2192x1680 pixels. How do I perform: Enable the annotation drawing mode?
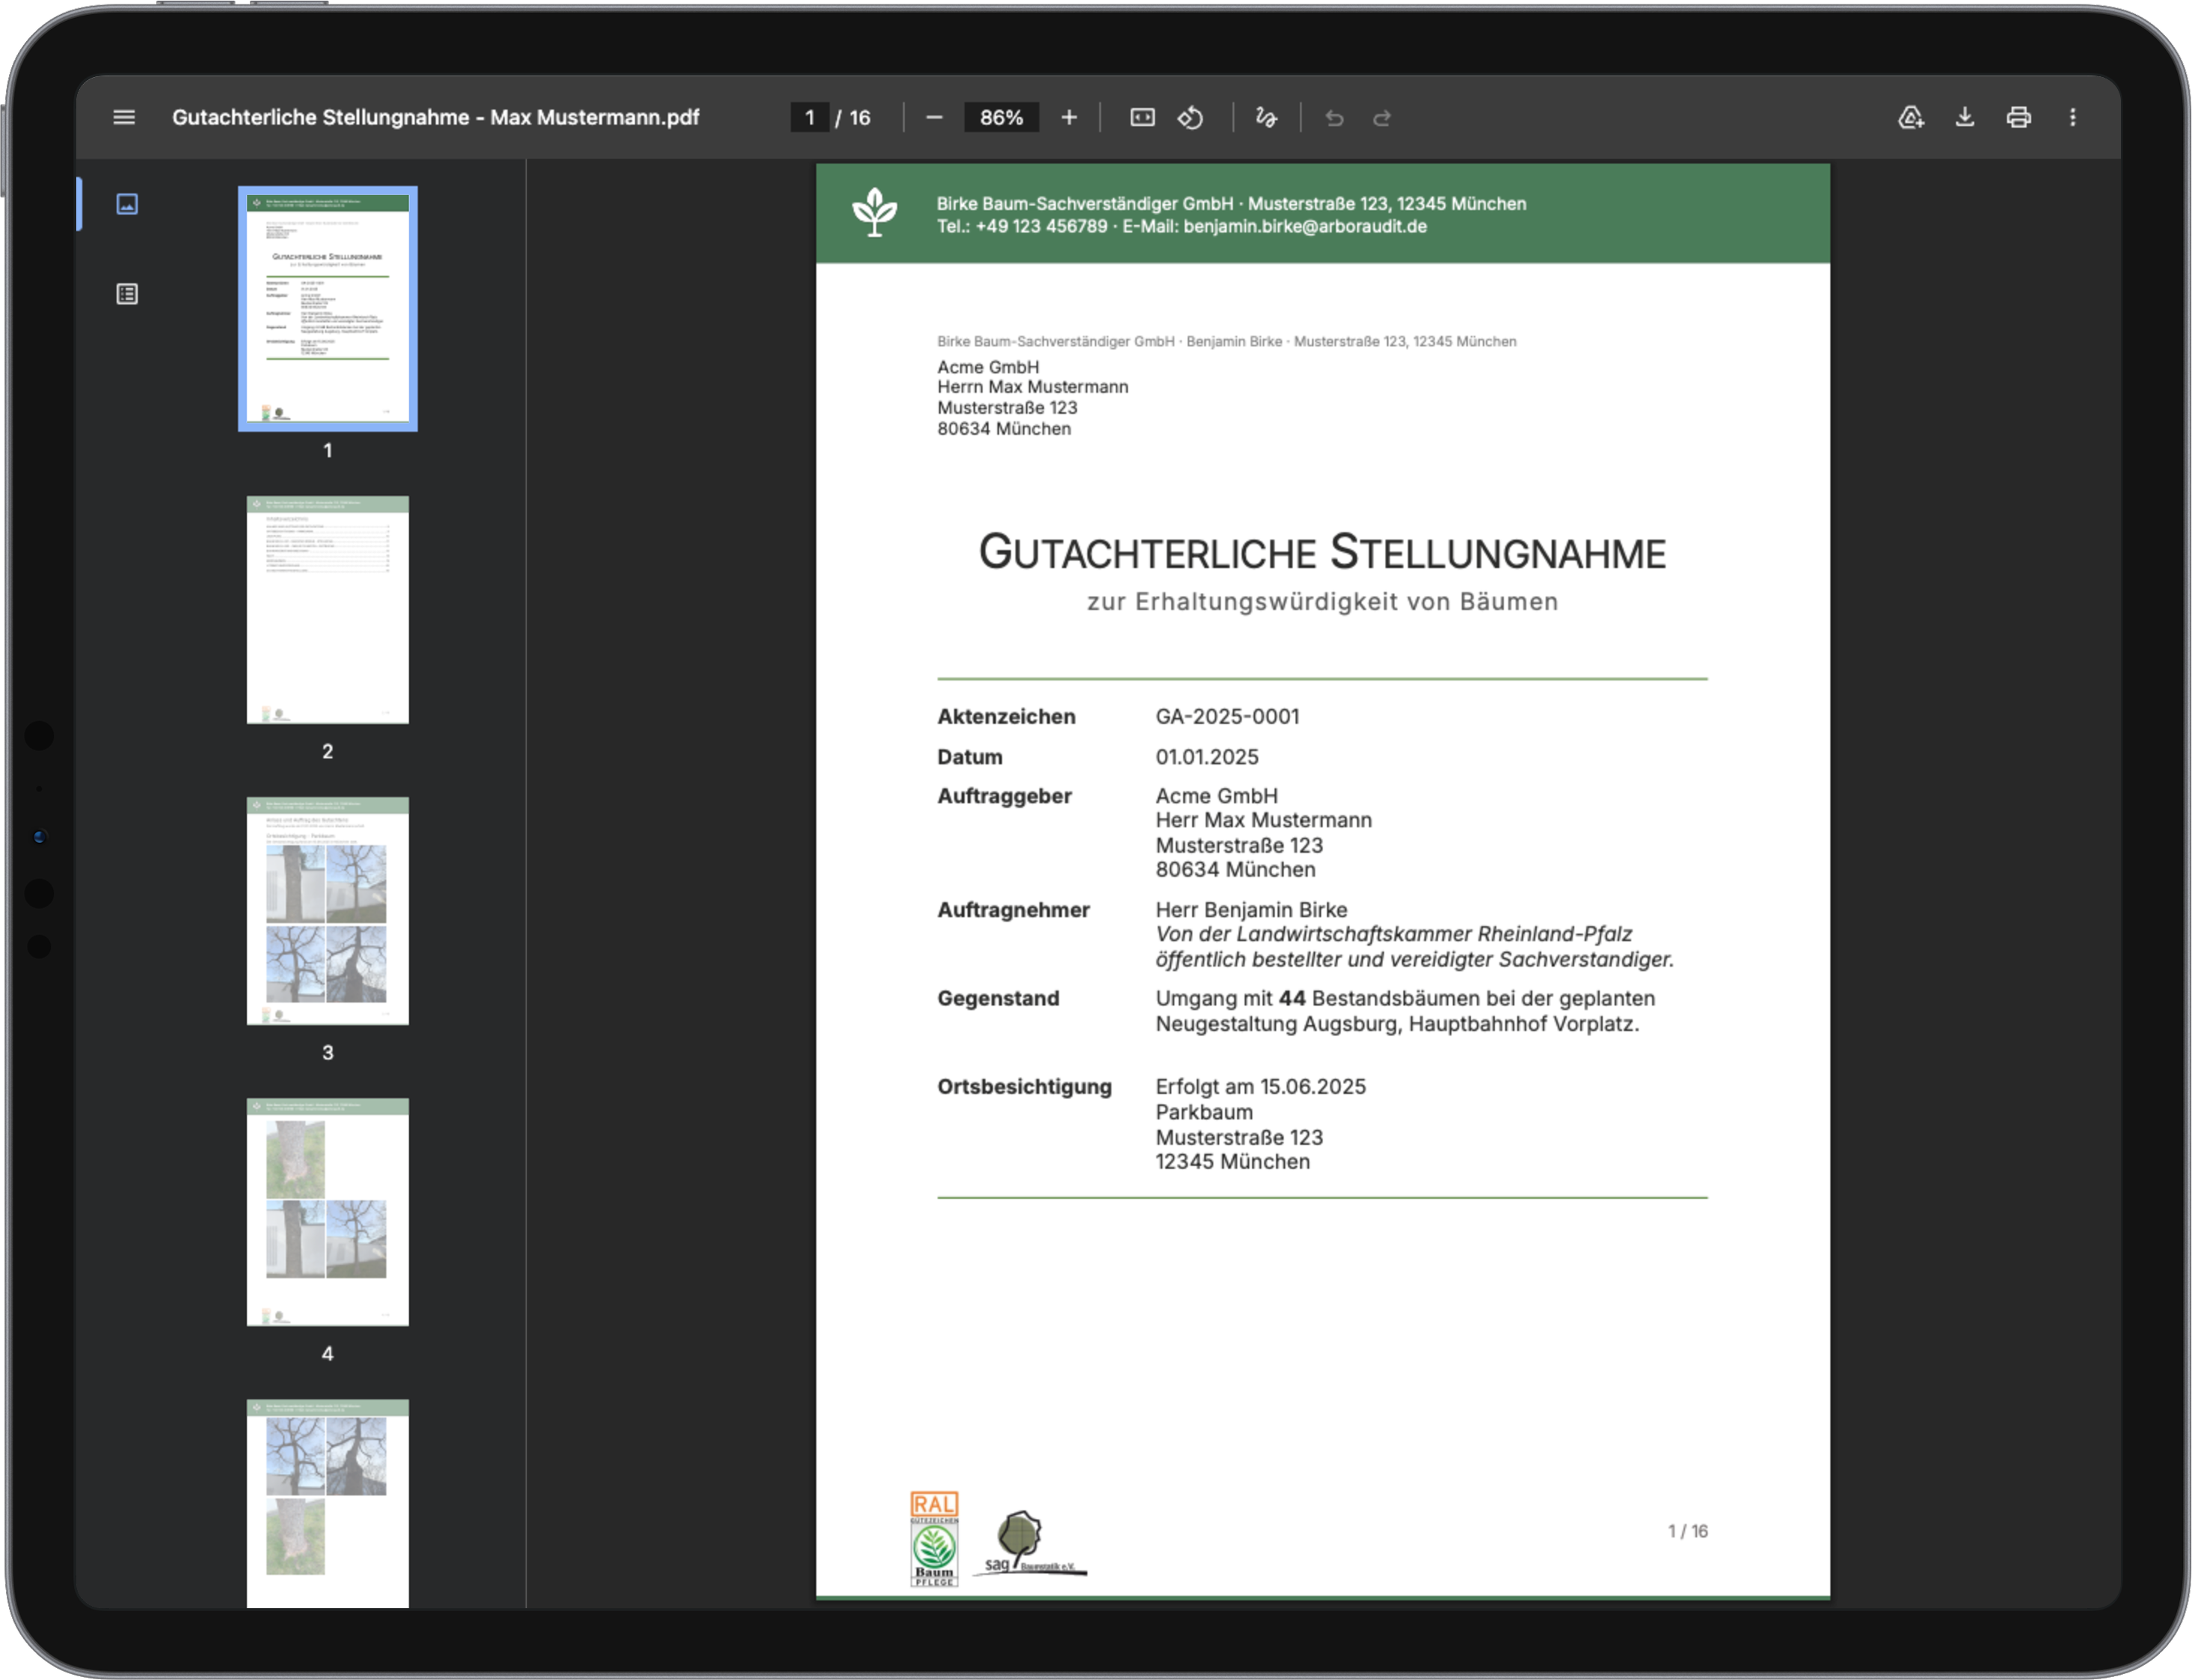pyautogui.click(x=1265, y=117)
